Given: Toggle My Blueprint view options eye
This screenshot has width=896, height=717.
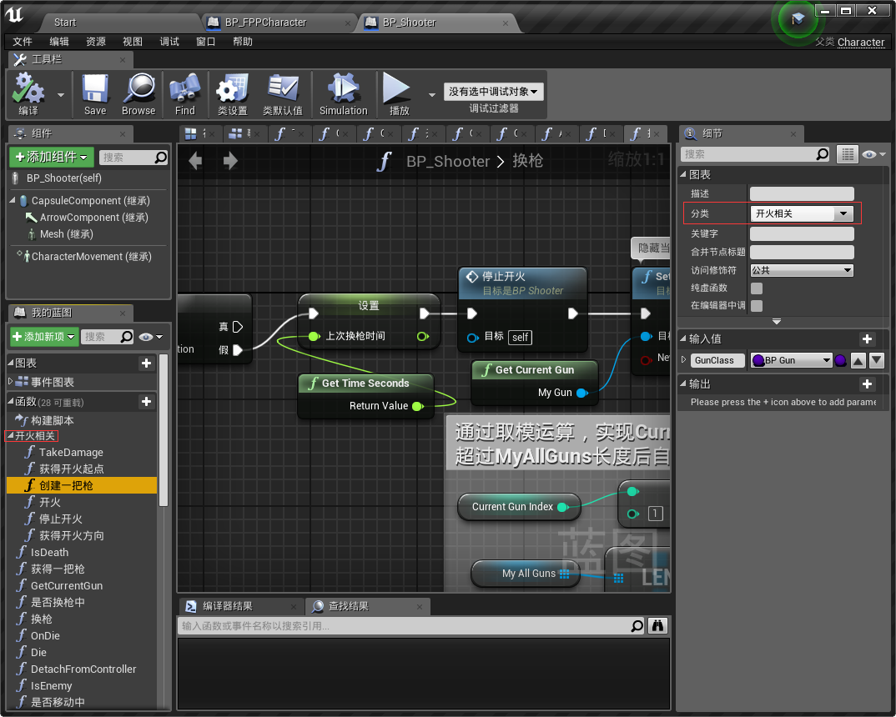Looking at the screenshot, I should [151, 337].
